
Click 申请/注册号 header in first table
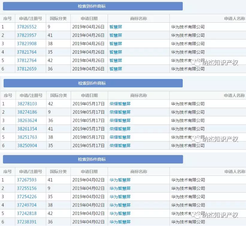coord(31,19)
